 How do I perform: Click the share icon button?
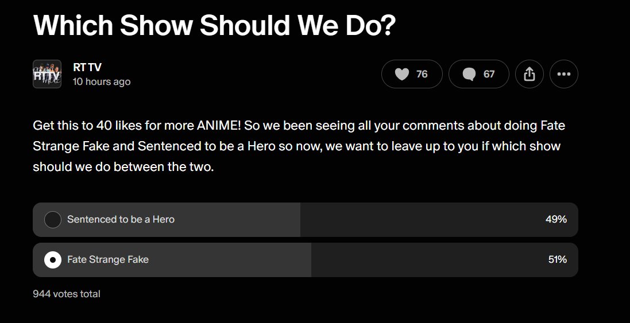point(529,74)
